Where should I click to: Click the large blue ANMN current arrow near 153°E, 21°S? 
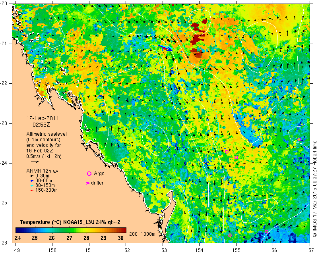tap(165, 48)
